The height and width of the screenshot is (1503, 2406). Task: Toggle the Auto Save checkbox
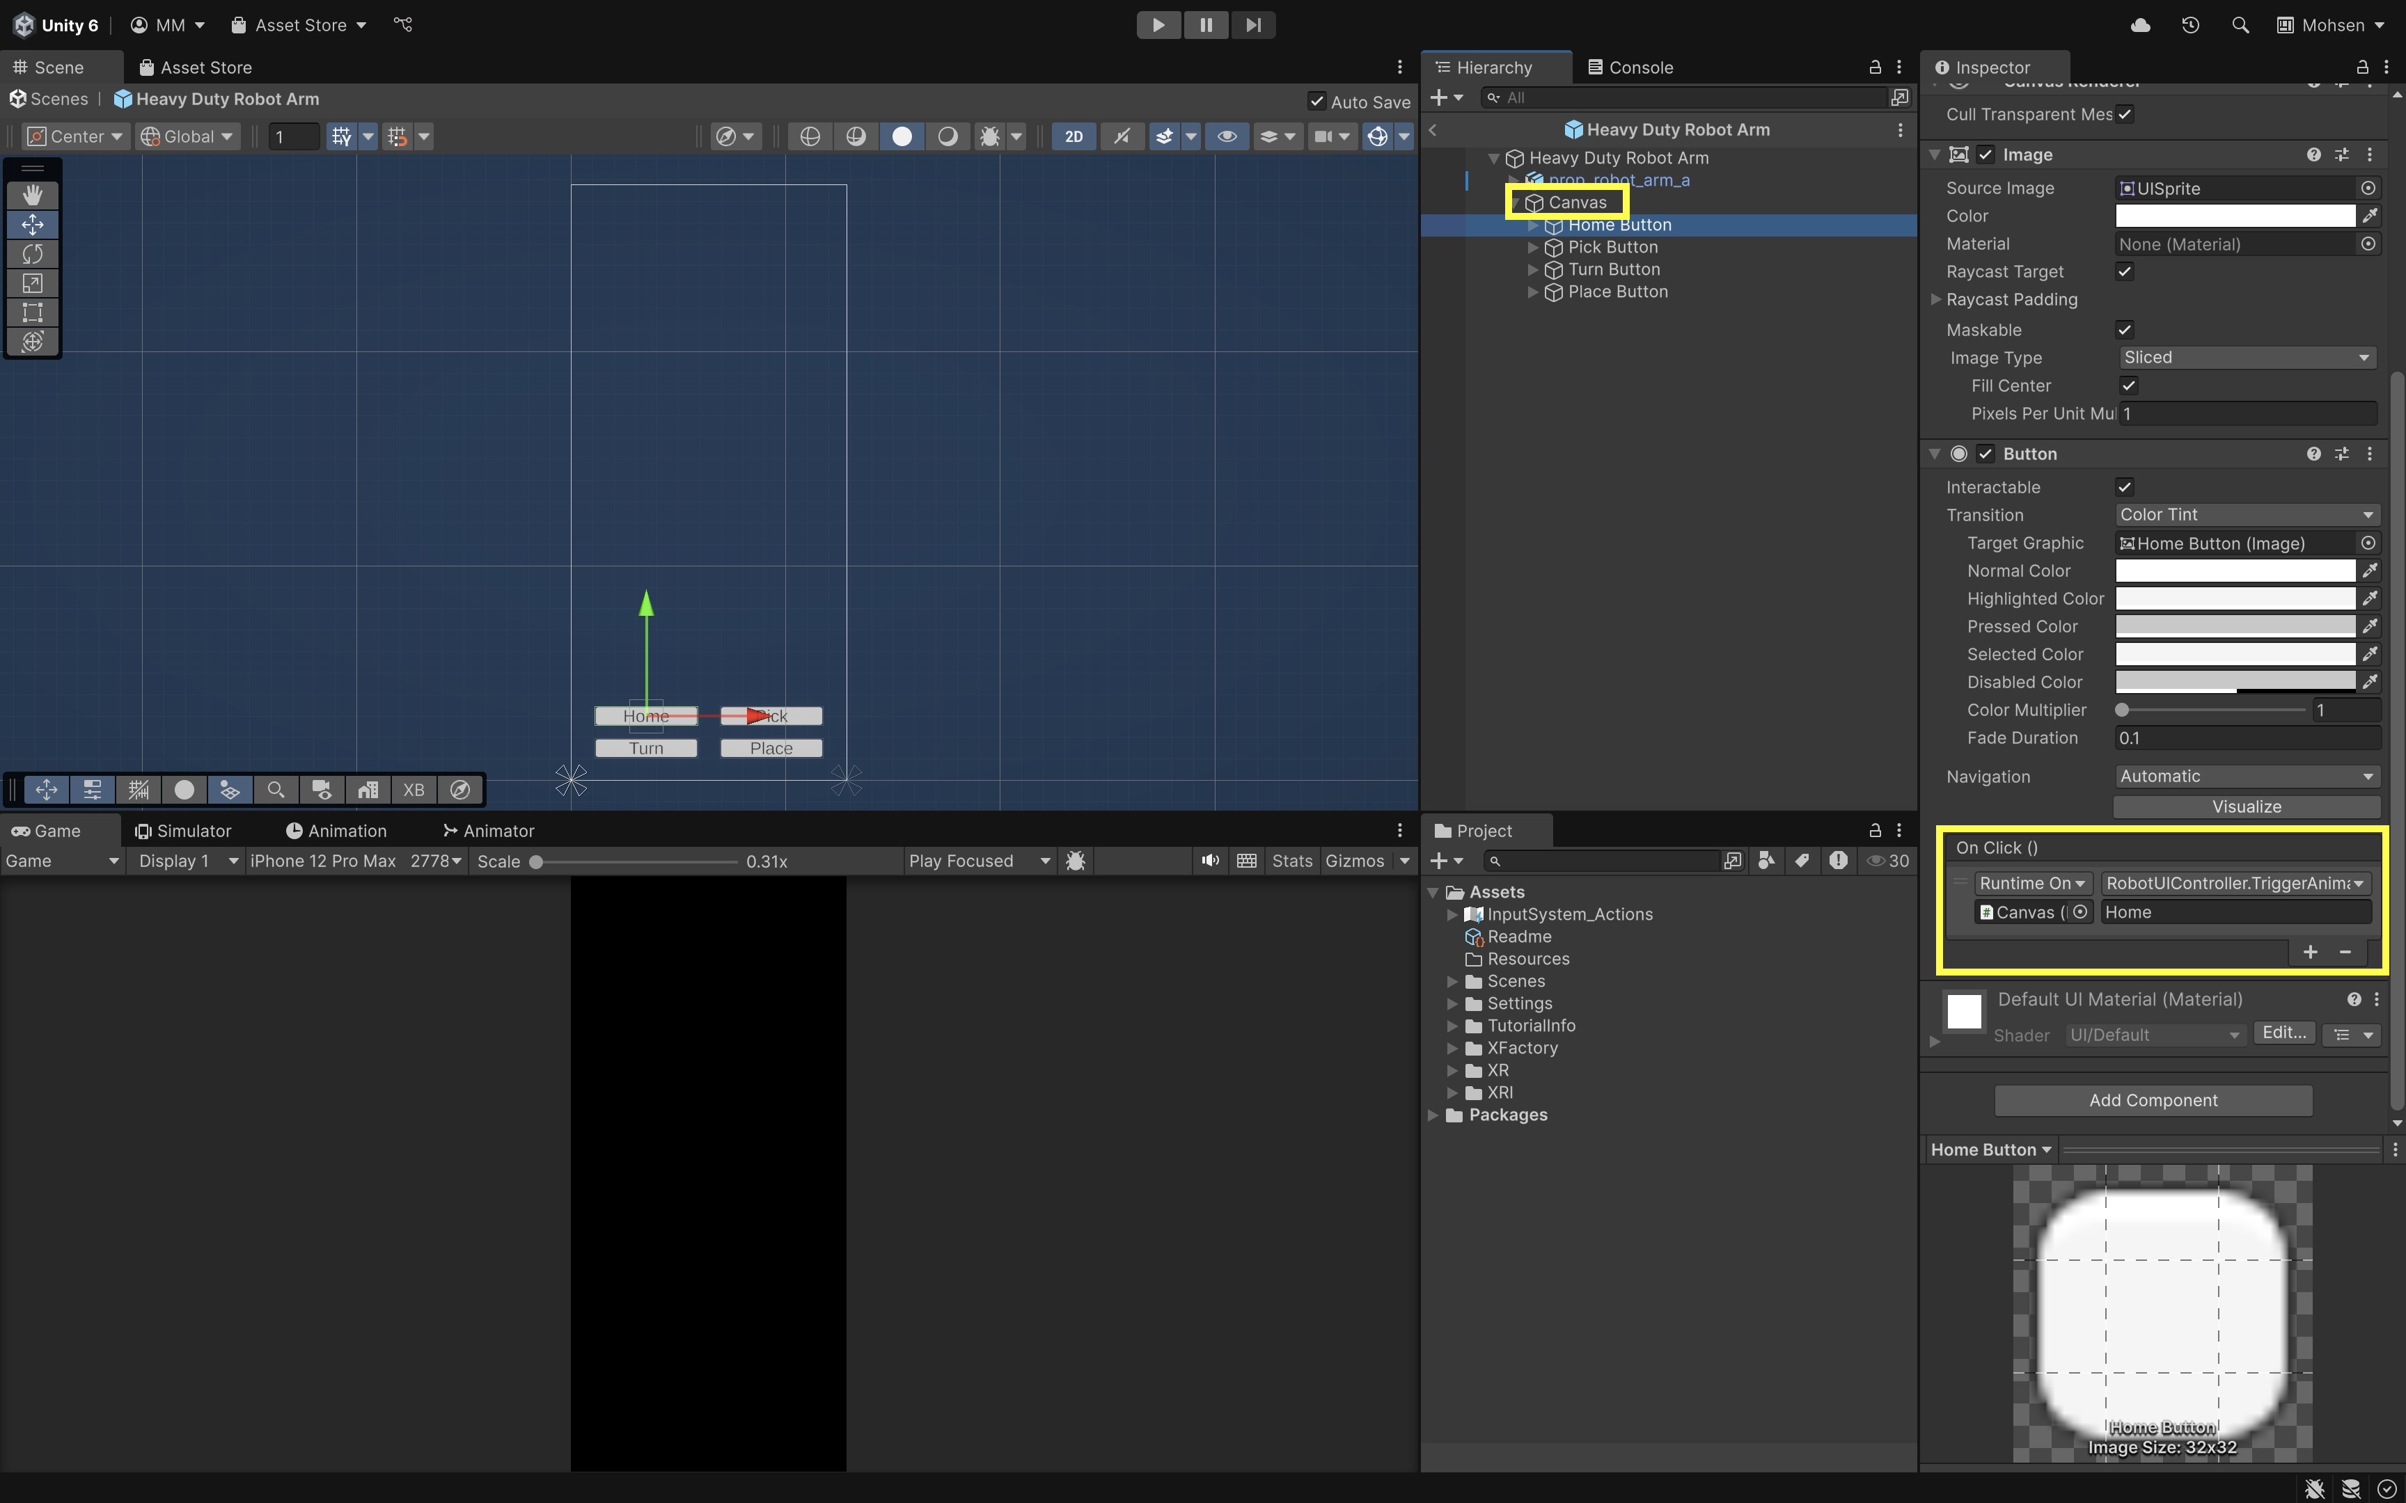(1316, 102)
